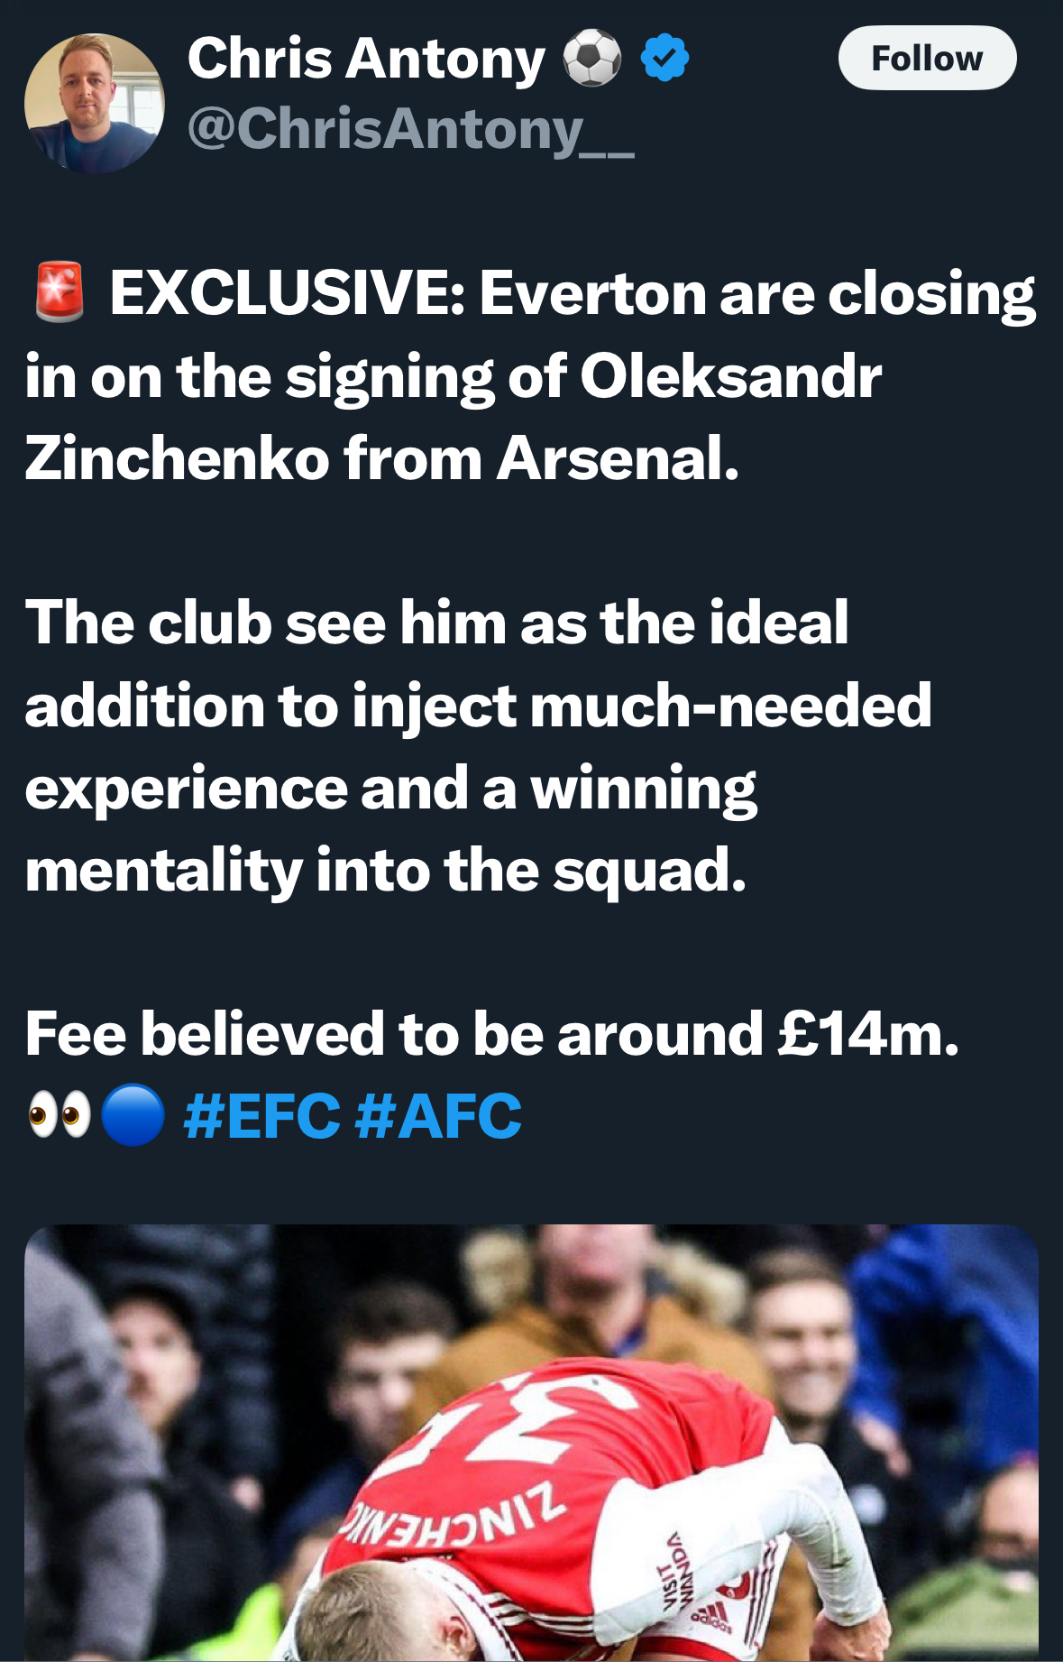The height and width of the screenshot is (1662, 1063).
Task: Open the #AFC hashtag
Action: click(438, 1117)
